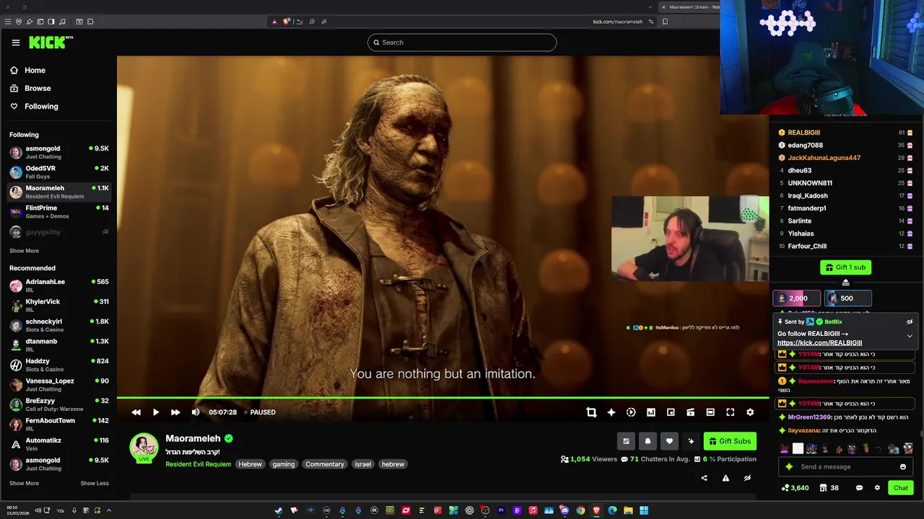Mute the stream volume
The width and height of the screenshot is (924, 519).
pyautogui.click(x=196, y=412)
